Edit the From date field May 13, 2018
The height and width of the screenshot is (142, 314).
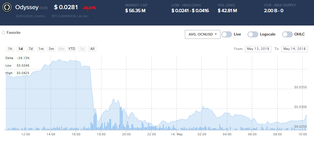click(258, 49)
